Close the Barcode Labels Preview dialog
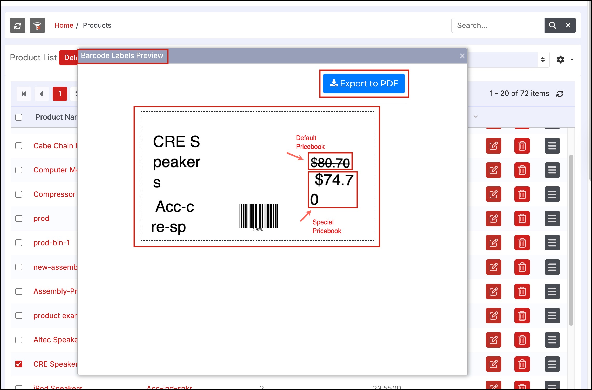Image resolution: width=592 pixels, height=390 pixels. 462,56
